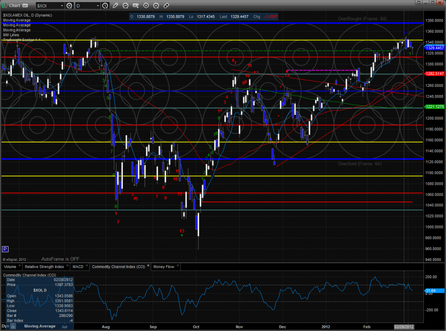Select the pencil drawing tool
The height and width of the screenshot is (331, 446).
point(116,6)
